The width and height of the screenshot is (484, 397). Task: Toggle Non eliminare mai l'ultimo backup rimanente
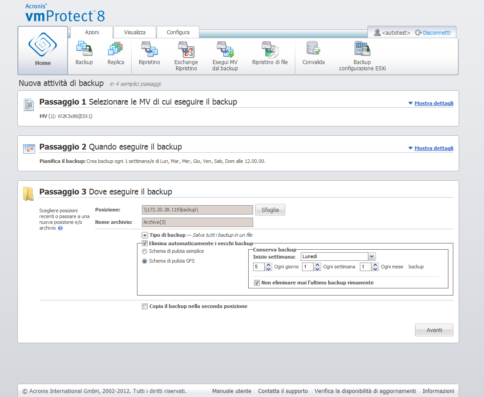[257, 283]
